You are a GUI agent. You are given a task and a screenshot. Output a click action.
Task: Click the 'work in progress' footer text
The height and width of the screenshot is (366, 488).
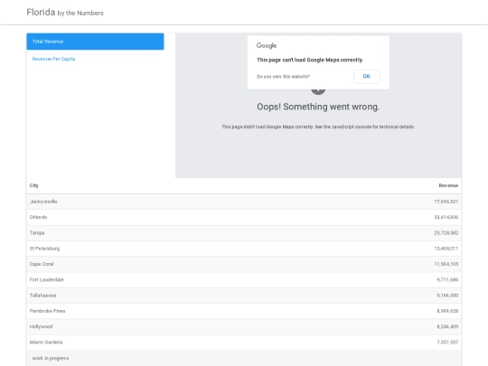click(51, 358)
